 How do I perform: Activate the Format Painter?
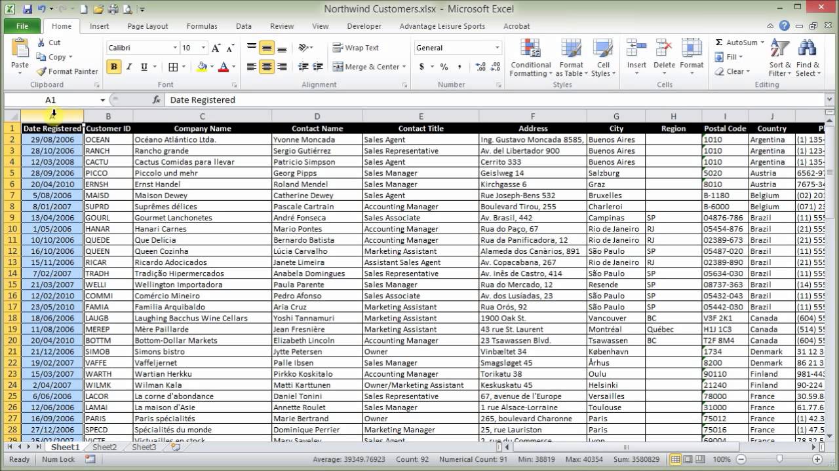click(67, 71)
